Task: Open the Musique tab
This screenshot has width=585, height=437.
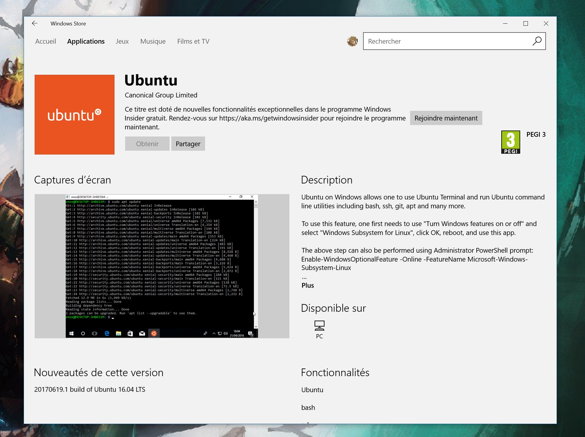Action: (153, 41)
